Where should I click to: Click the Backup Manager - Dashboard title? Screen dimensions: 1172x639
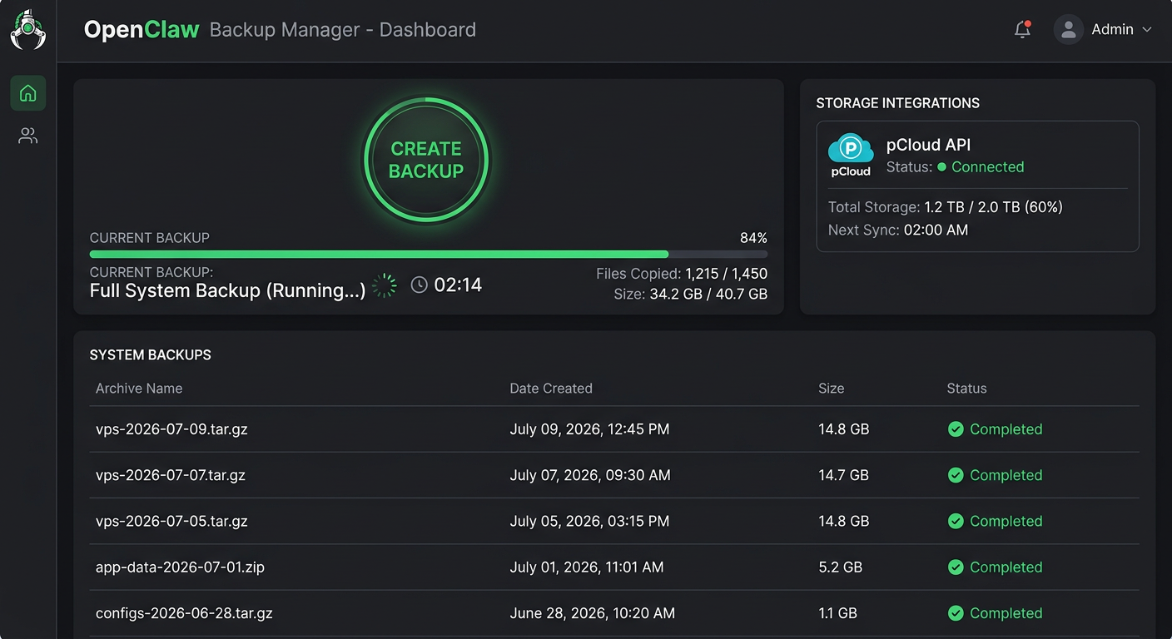[343, 30]
